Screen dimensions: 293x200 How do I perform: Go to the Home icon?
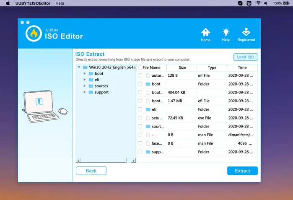click(x=205, y=32)
